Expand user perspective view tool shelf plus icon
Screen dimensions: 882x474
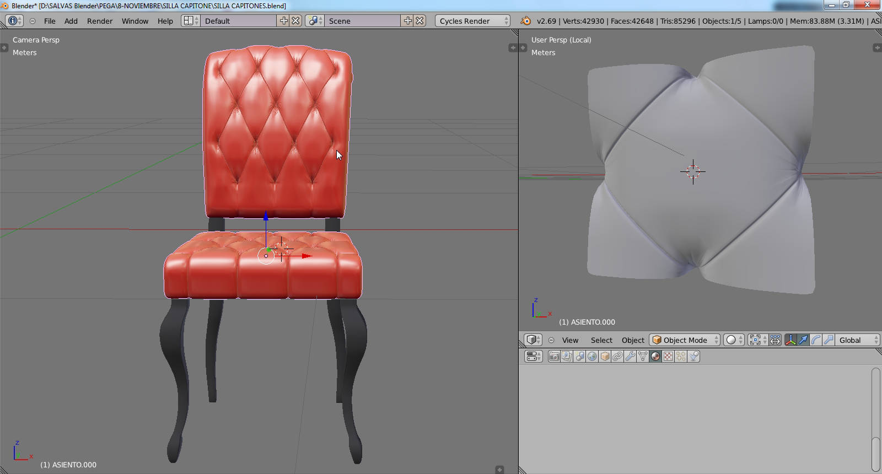pos(523,48)
